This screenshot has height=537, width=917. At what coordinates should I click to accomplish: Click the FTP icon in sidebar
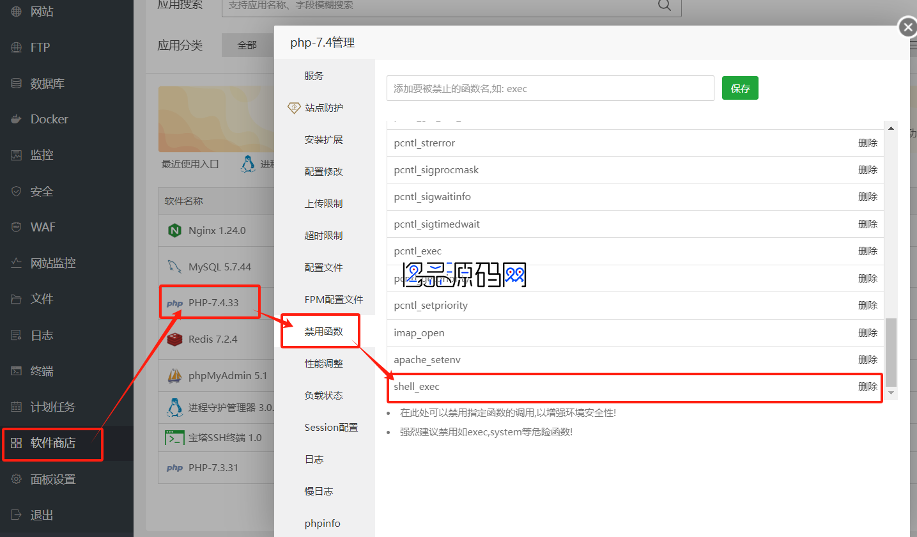click(17, 47)
